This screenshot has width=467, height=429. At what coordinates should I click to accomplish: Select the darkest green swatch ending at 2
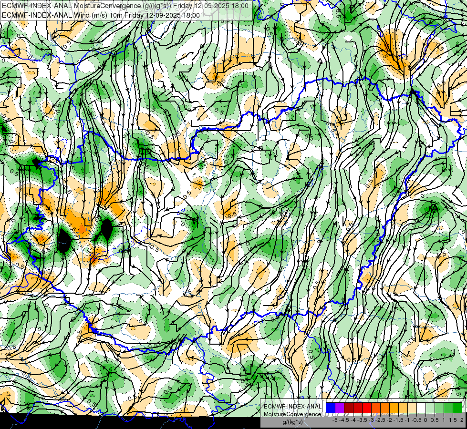[457, 408]
